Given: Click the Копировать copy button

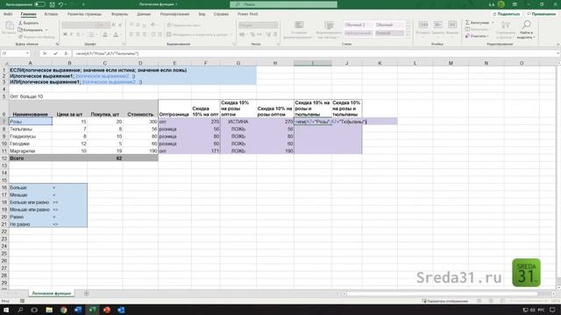Looking at the screenshot, I should (x=31, y=30).
